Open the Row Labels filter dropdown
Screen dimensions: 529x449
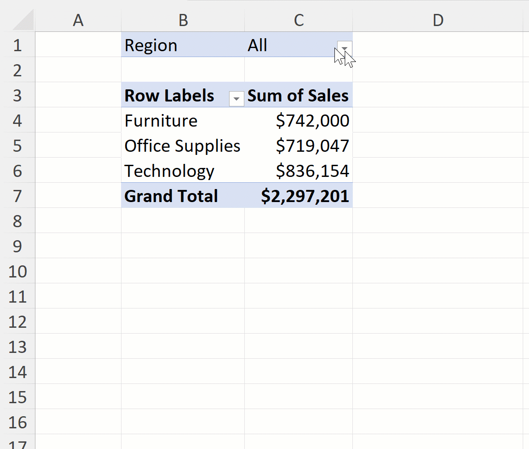click(x=236, y=98)
